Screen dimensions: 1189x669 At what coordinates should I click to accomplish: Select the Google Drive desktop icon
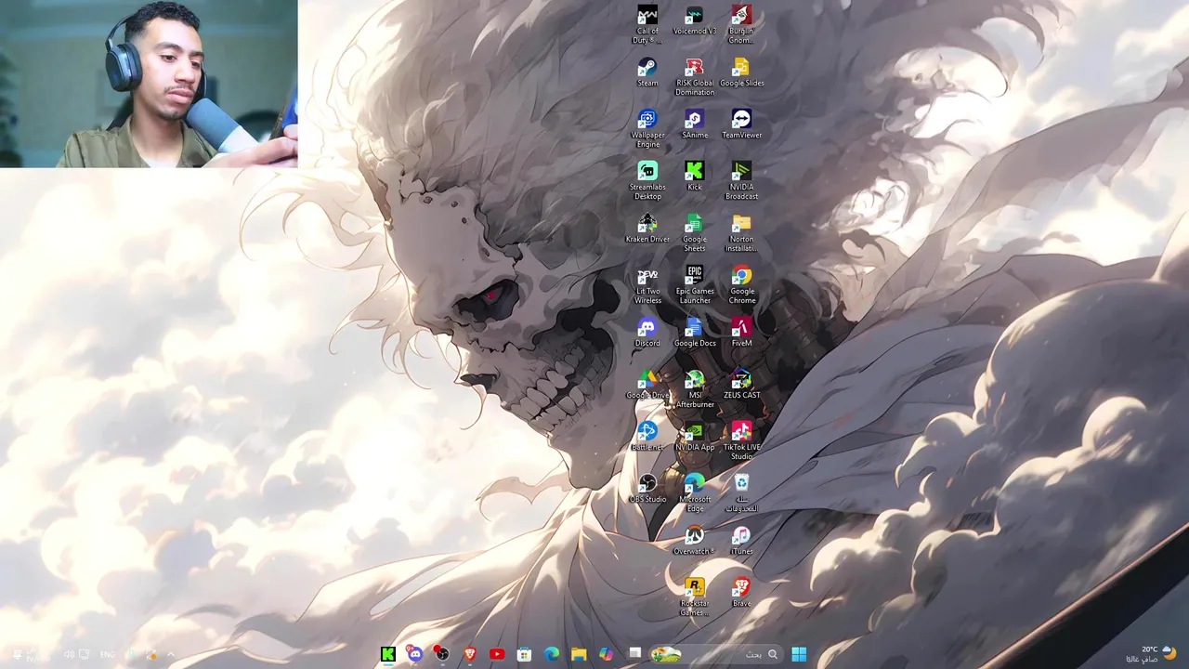pos(647,385)
